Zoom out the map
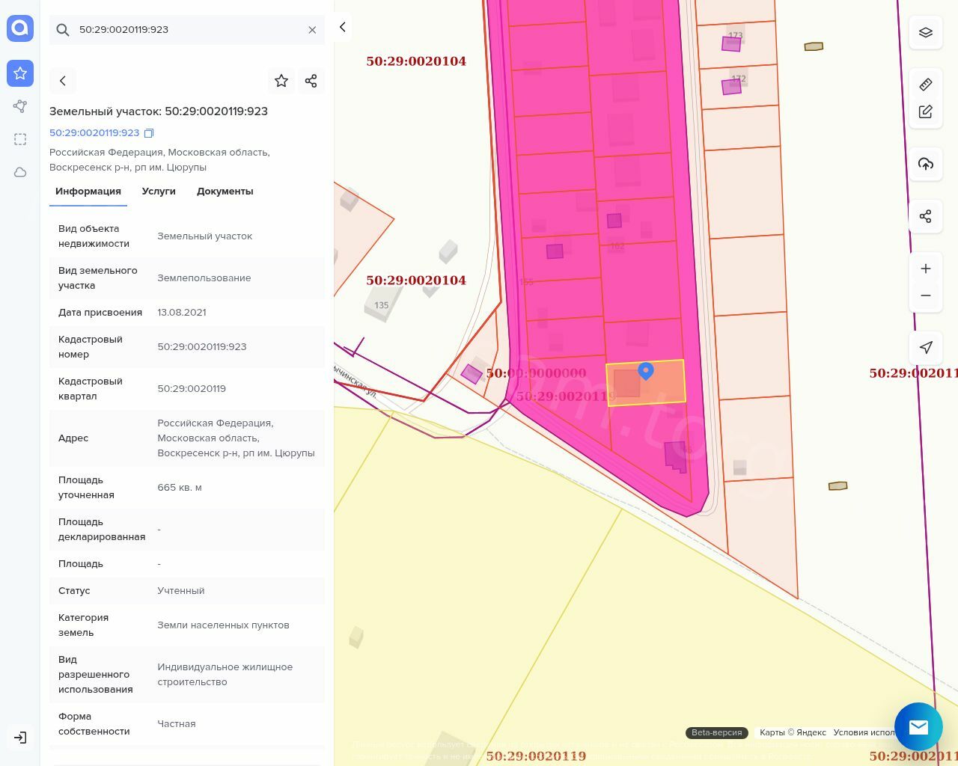958x766 pixels. pos(926,295)
